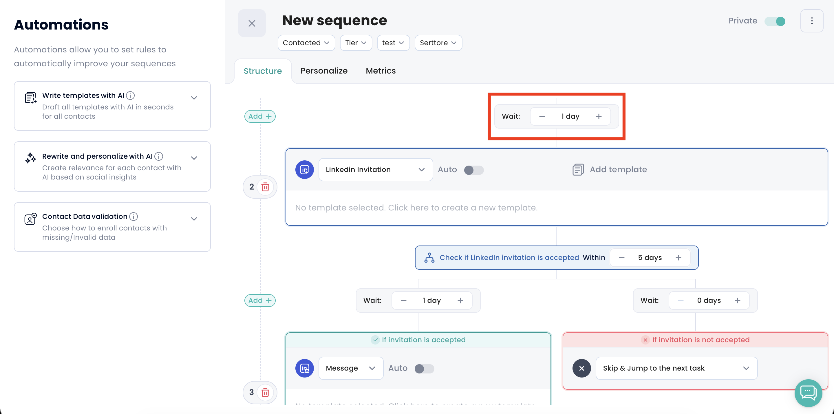
Task: Click the Add template icon
Action: [x=578, y=170]
